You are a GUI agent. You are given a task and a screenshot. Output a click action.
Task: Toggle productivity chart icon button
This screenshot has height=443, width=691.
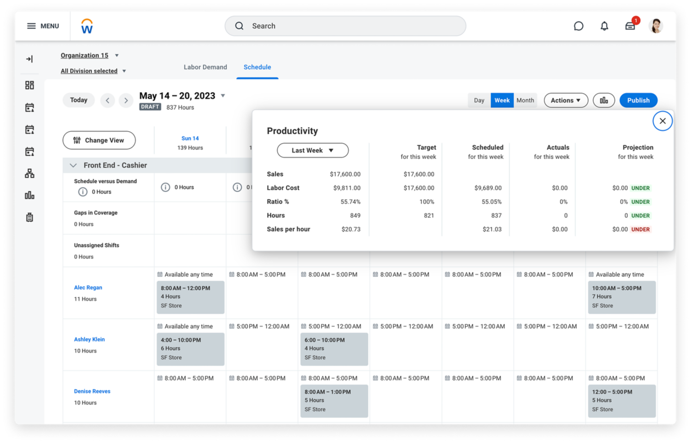[603, 100]
